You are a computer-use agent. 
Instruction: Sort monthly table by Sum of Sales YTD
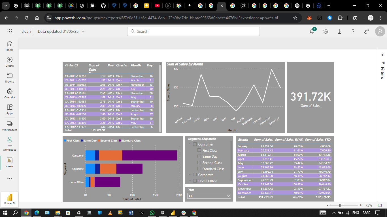pyautogui.click(x=318, y=140)
